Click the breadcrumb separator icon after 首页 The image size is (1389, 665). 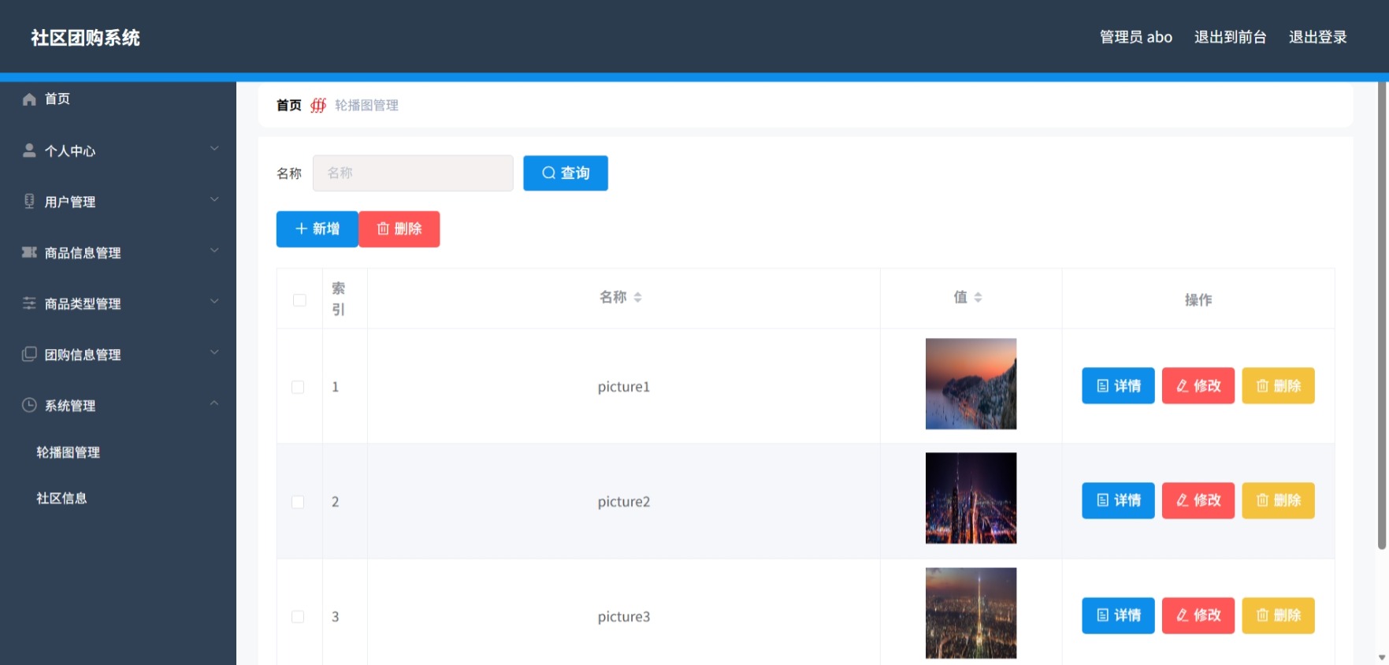[x=318, y=105]
